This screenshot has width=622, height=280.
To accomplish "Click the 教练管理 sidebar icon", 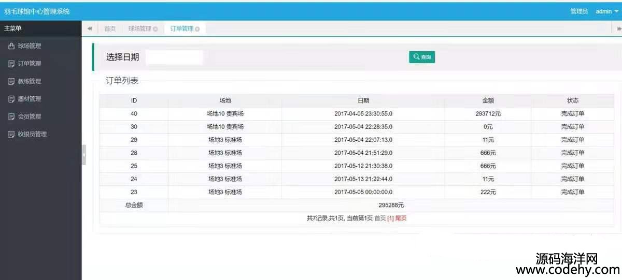I will (x=11, y=81).
